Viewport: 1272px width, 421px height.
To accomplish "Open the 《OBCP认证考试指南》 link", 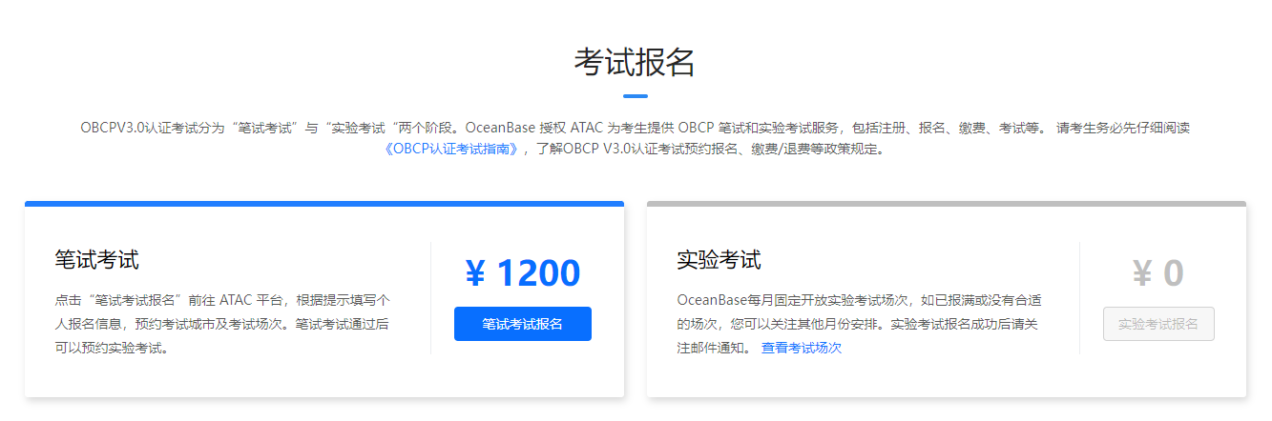I will pyautogui.click(x=454, y=149).
